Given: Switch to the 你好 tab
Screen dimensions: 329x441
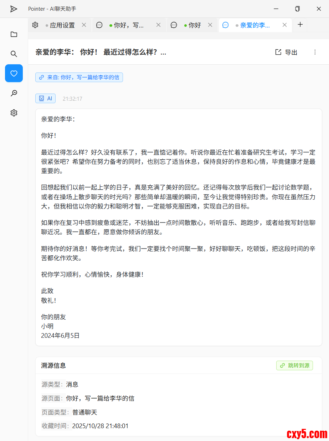Looking at the screenshot, I should [x=192, y=25].
